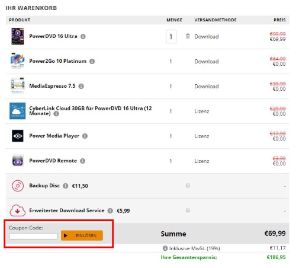Click the Coupon-Code input field
The width and height of the screenshot is (296, 268).
(33, 236)
